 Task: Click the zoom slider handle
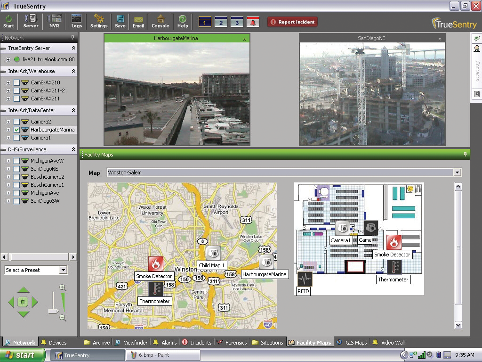tap(53, 311)
